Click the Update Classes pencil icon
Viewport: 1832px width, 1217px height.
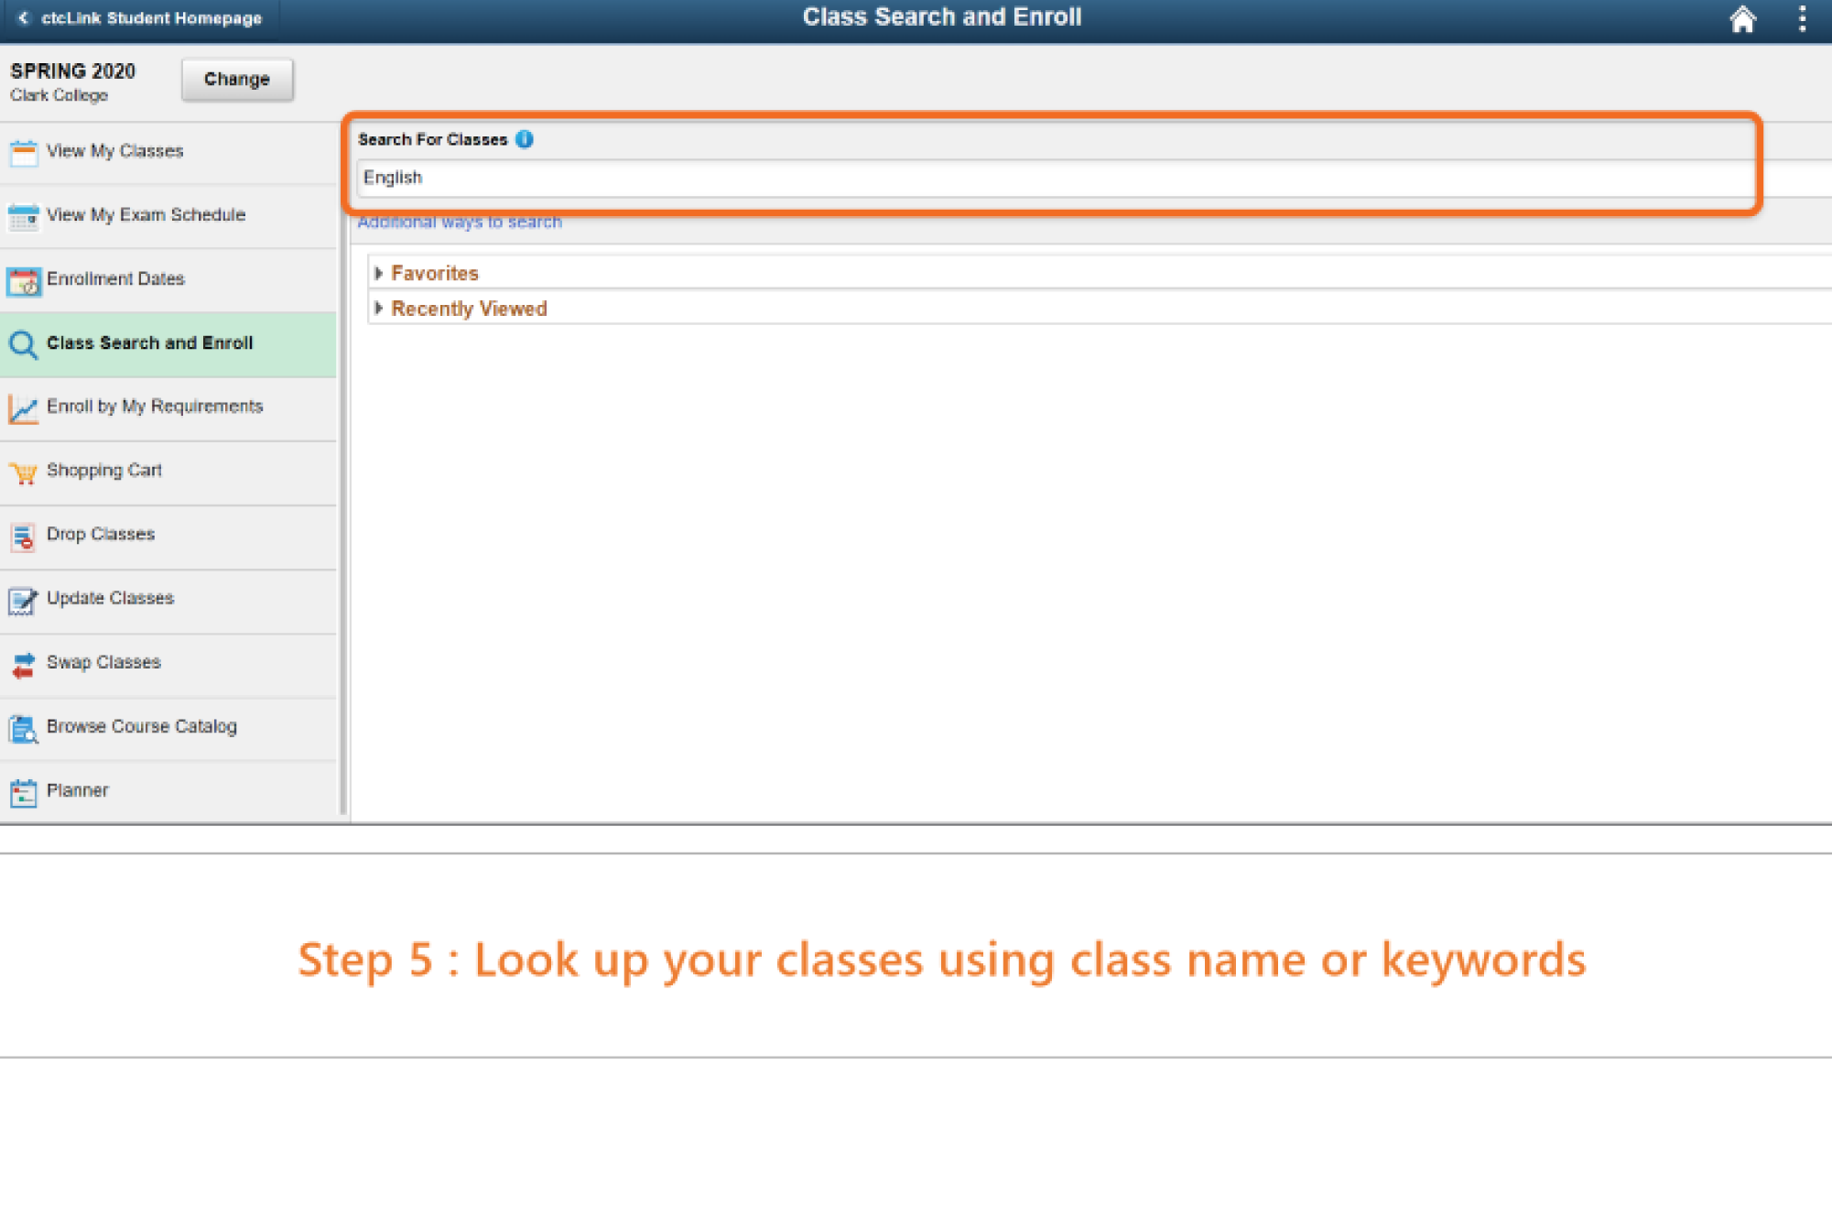[24, 600]
